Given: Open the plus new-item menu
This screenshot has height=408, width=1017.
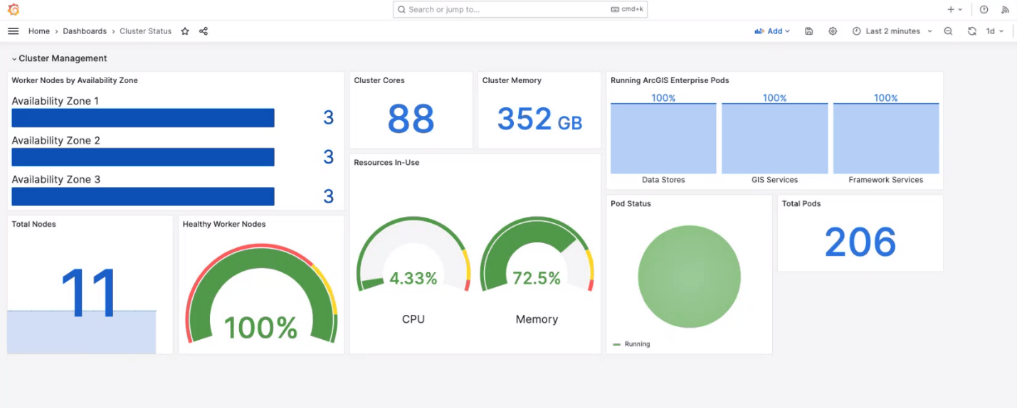Looking at the screenshot, I should (954, 10).
